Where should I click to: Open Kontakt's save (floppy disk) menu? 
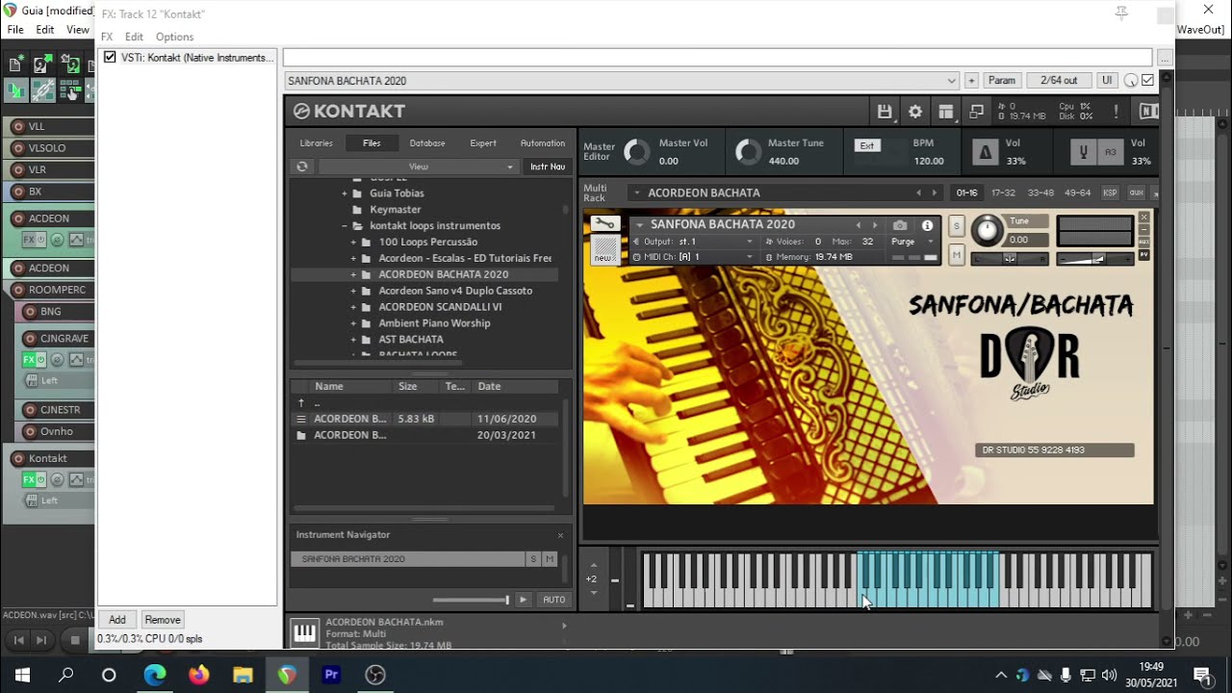point(885,112)
